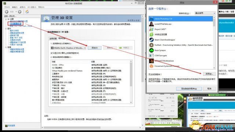Select Razer Synapse entry in list
Image resolution: width=235 pixels, height=132 pixels.
pyautogui.click(x=181, y=50)
